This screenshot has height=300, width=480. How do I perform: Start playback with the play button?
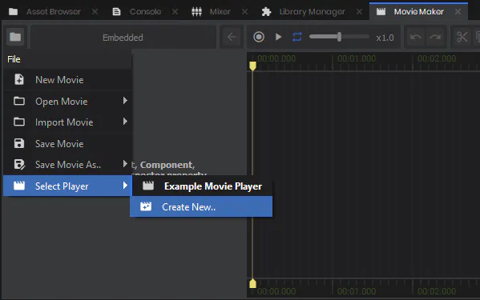(278, 37)
